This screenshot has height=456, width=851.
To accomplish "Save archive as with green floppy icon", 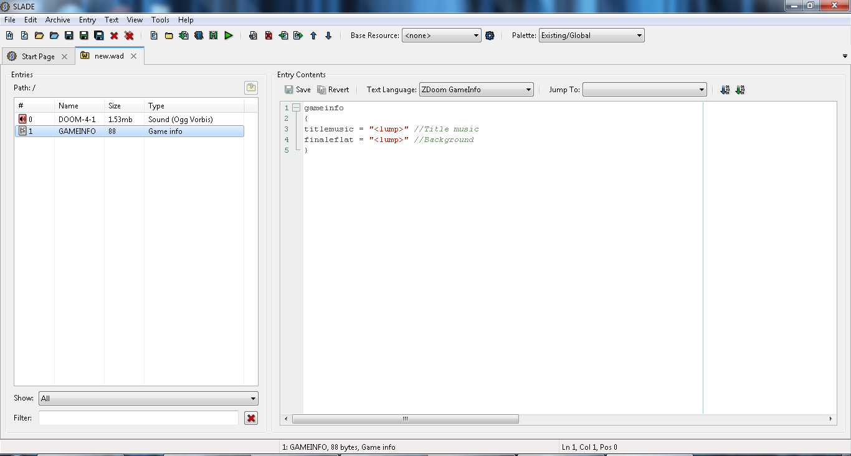I will 84,36.
